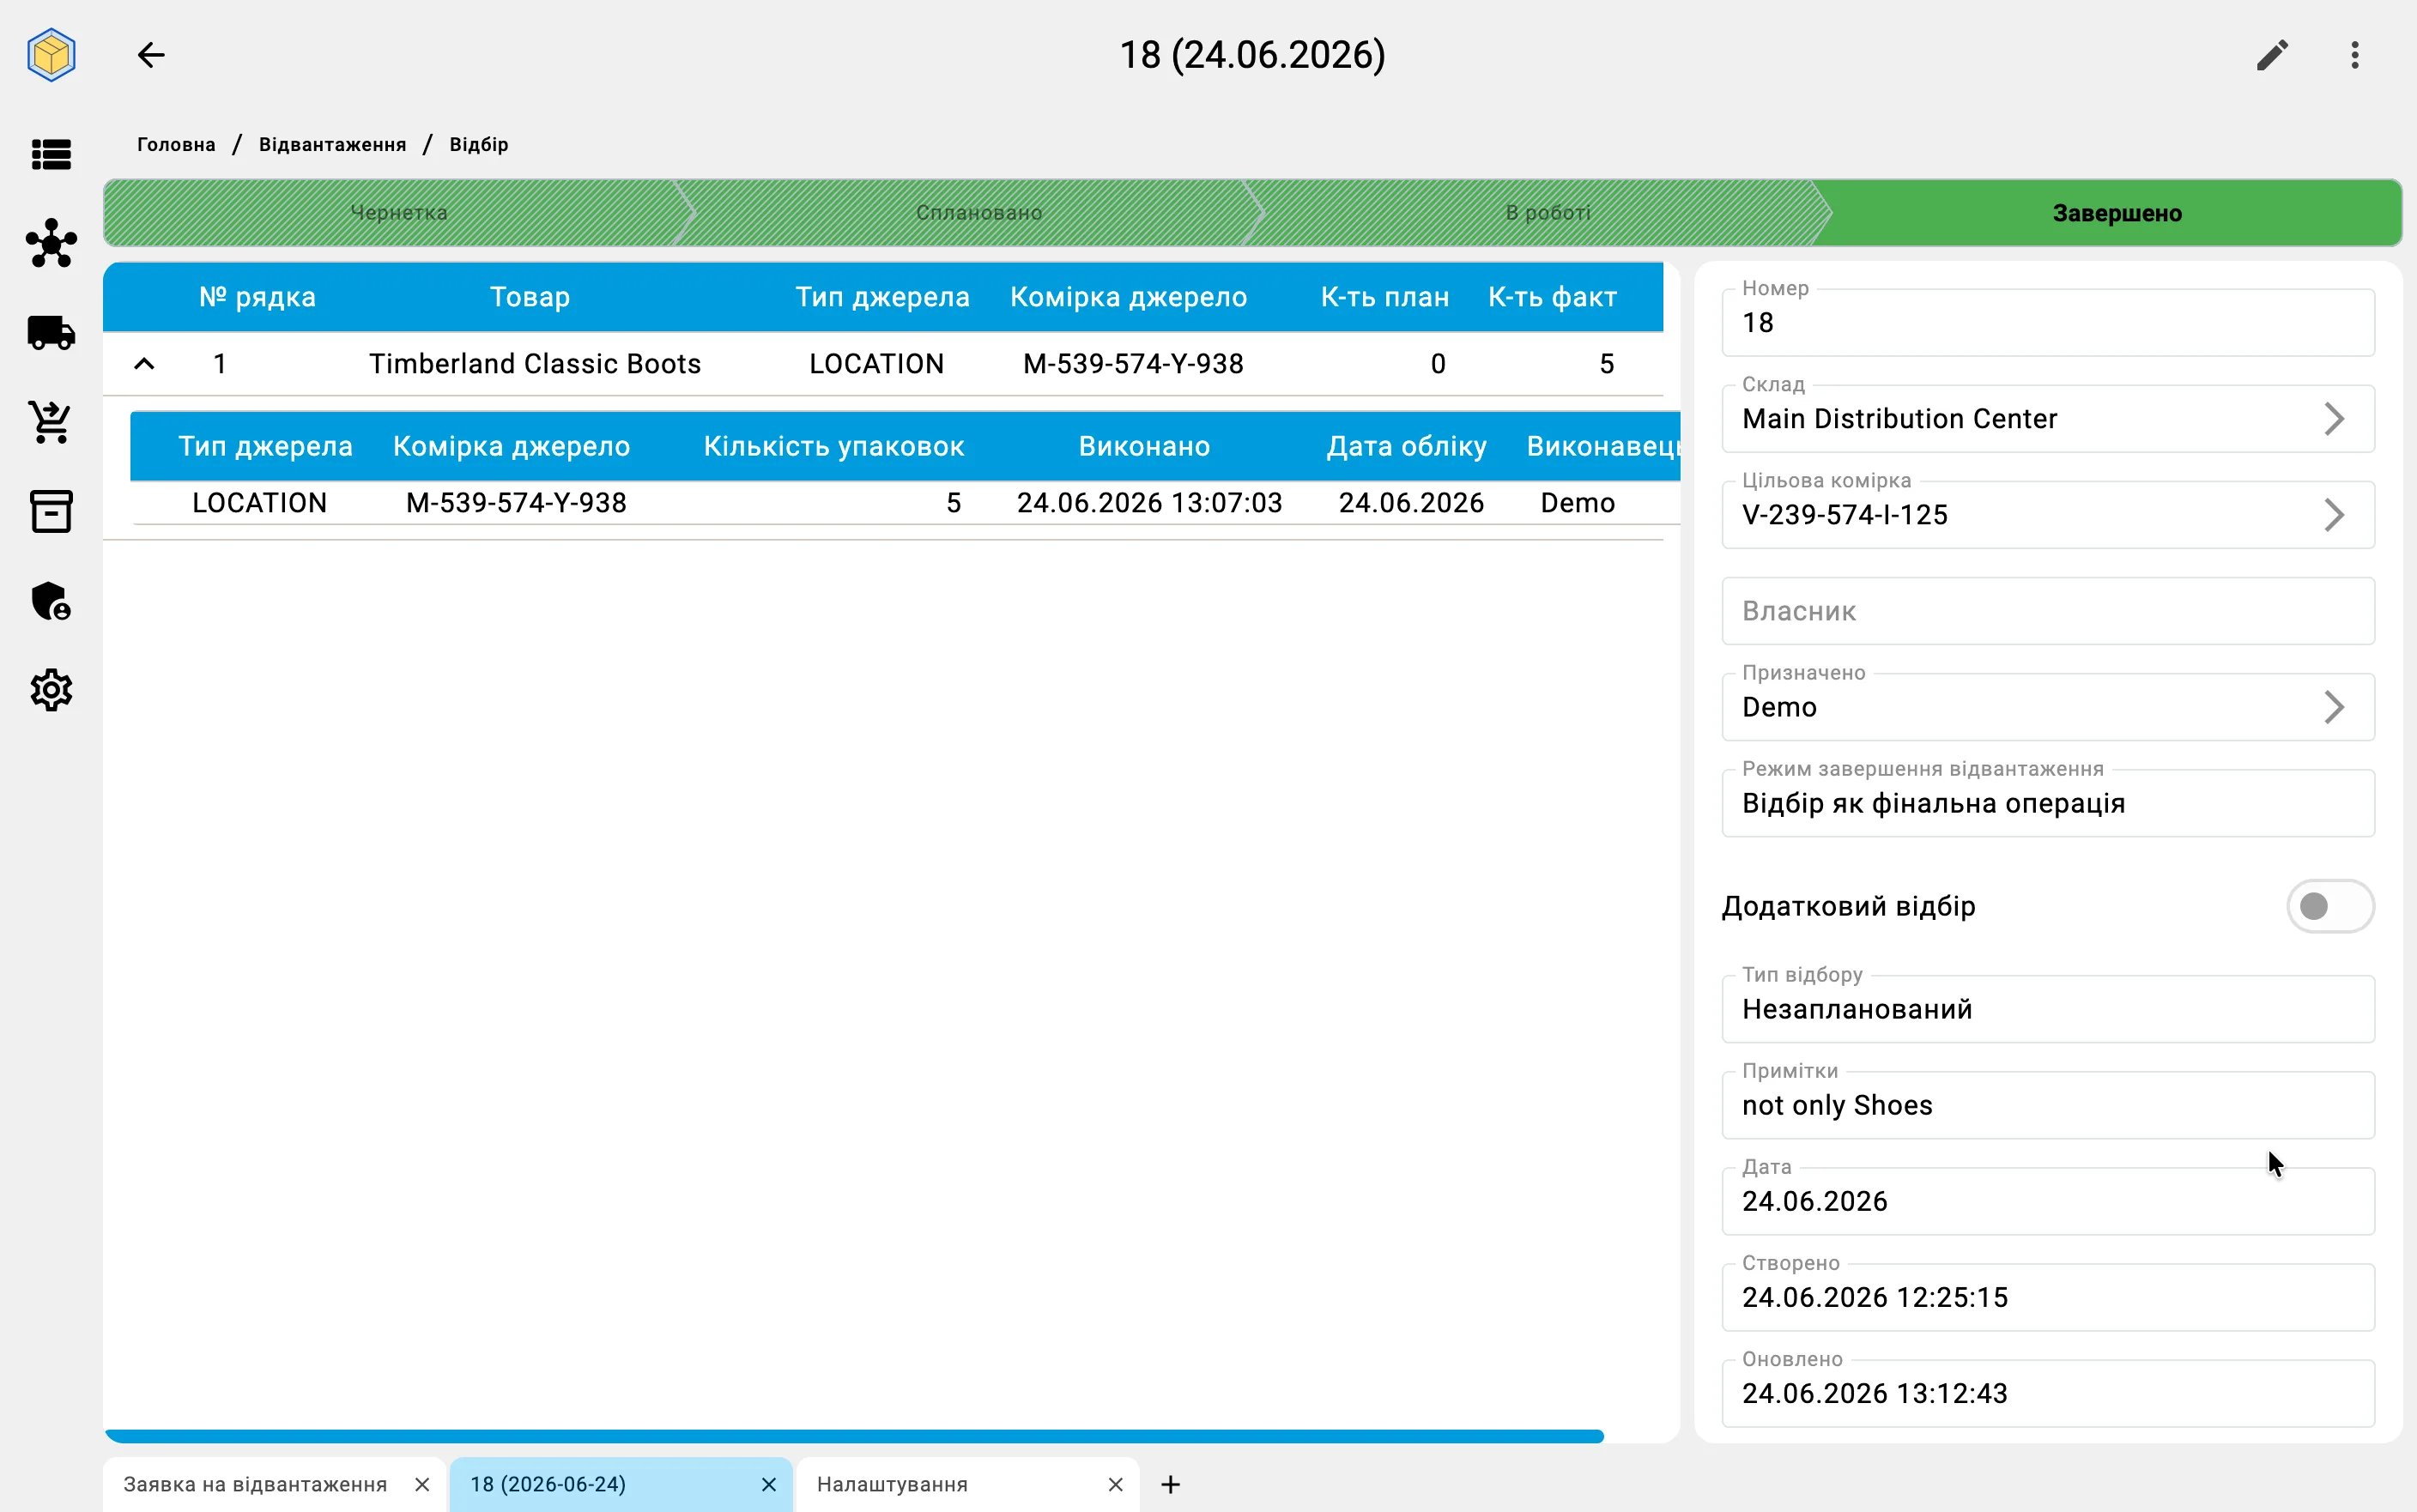
Task: Open the edit pencil icon
Action: (x=2272, y=55)
